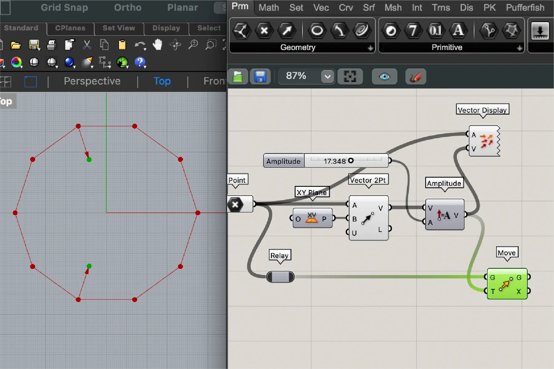Expand the Primitive panel
The width and height of the screenshot is (554, 369).
520,48
